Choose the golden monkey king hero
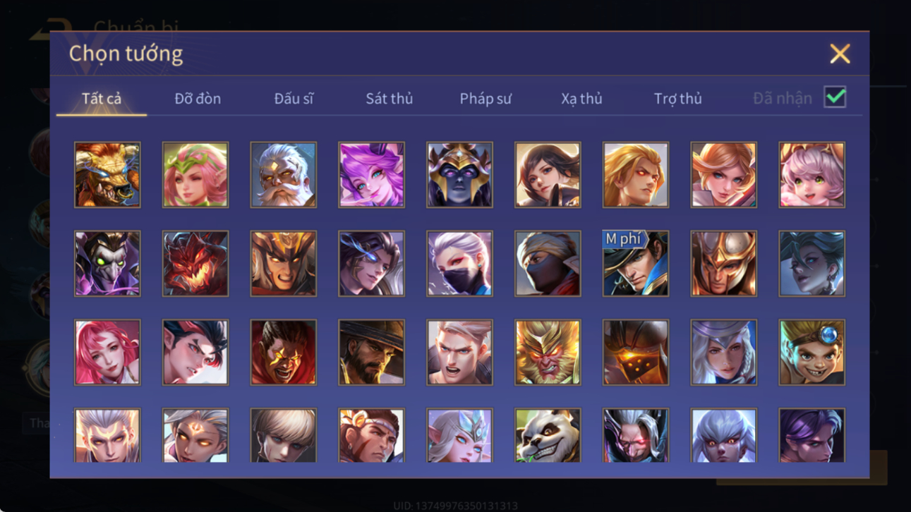911x512 pixels. [548, 352]
